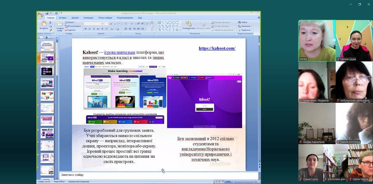Click the "ігрова навчальна" hyperlink text
Viewport: 373px width, 184px height.
tap(120, 52)
